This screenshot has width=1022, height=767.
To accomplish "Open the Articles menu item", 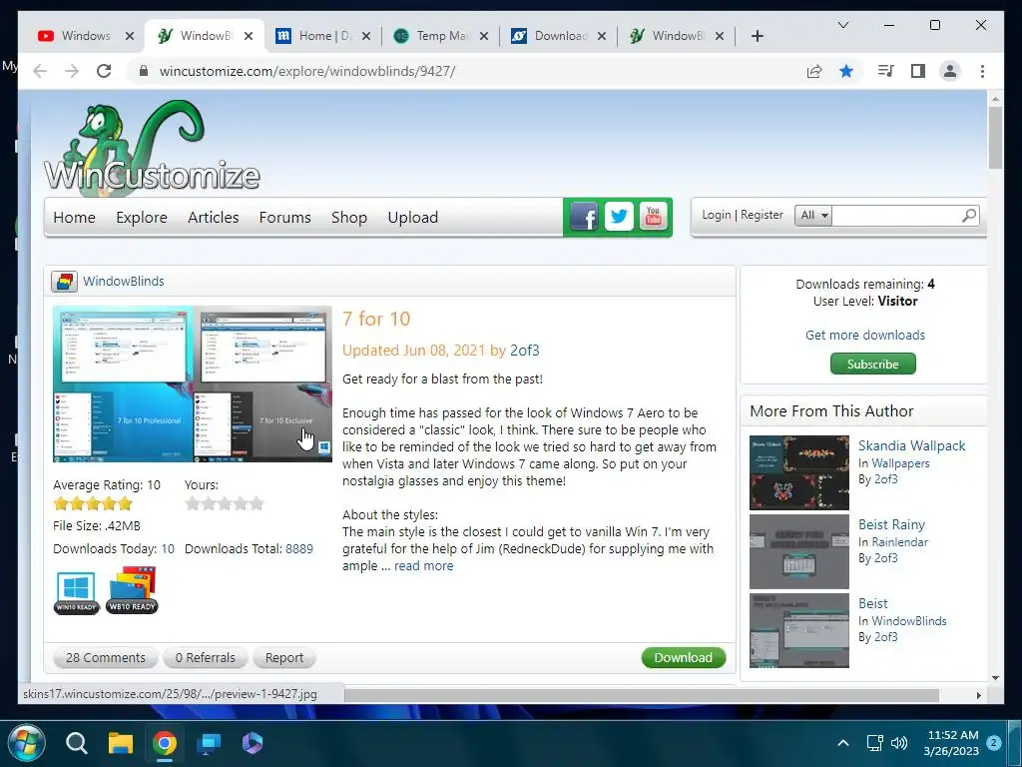I will 214,217.
